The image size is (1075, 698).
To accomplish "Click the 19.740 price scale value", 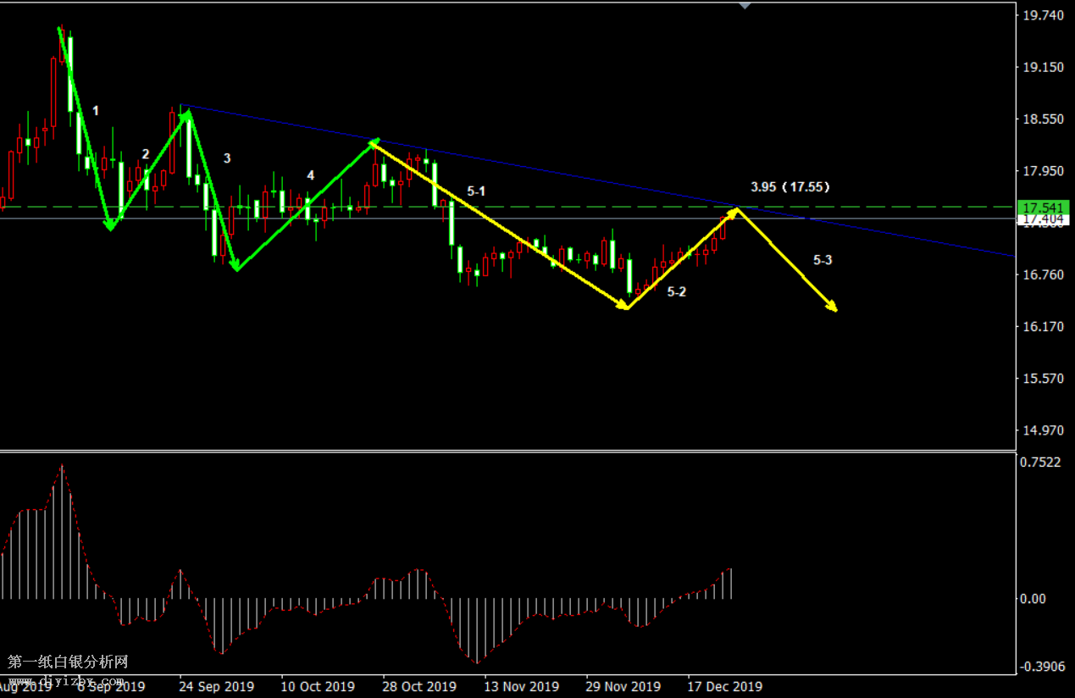I will (1044, 15).
